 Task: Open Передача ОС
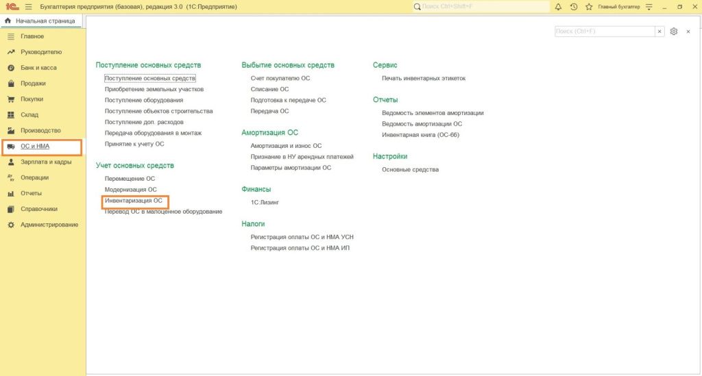tap(269, 111)
